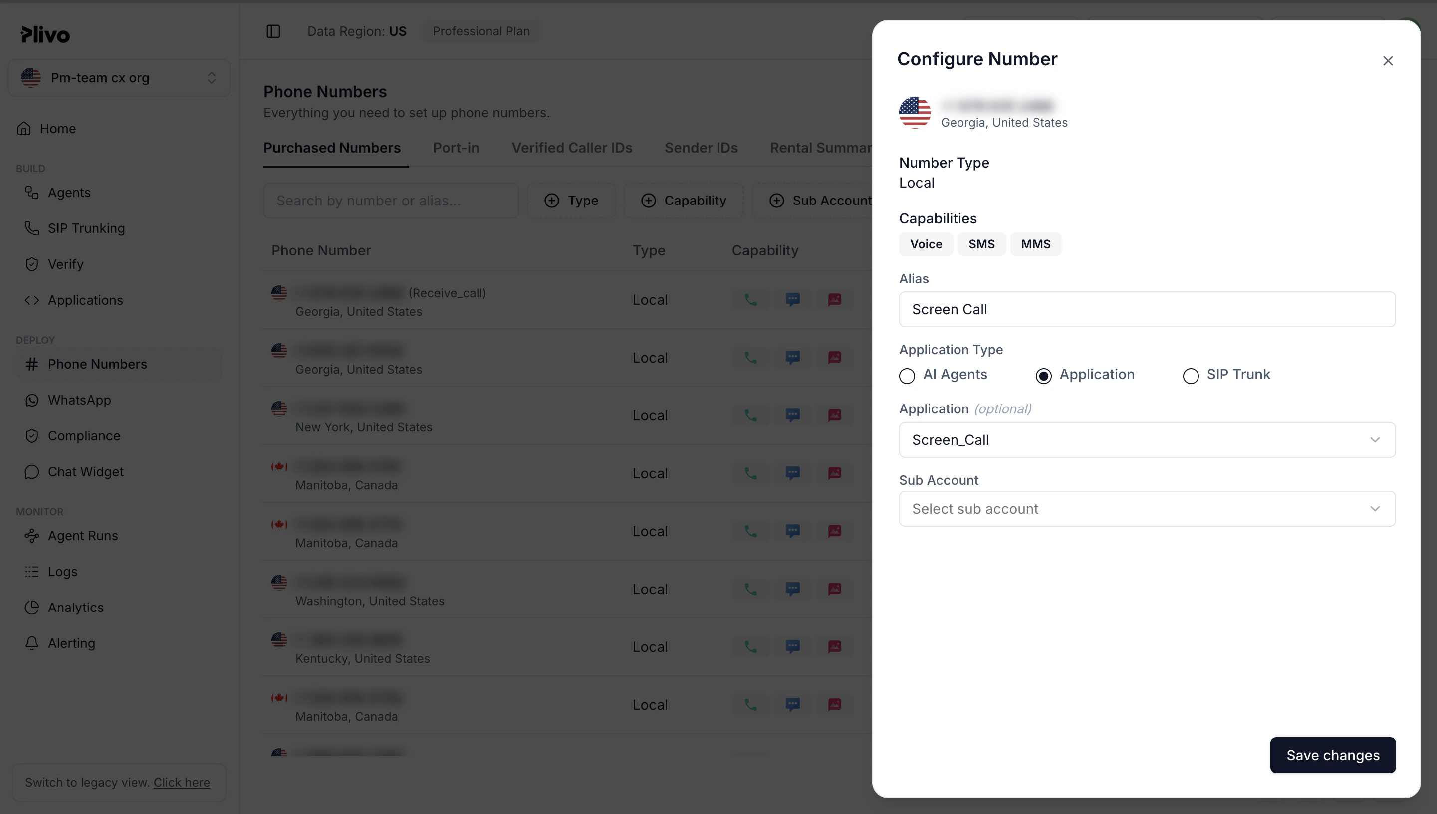Click the Professional Plan badge

coord(481,31)
